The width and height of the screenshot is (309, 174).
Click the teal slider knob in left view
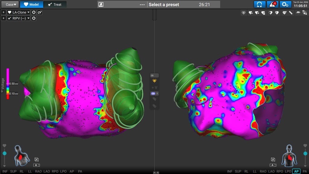pos(4,153)
